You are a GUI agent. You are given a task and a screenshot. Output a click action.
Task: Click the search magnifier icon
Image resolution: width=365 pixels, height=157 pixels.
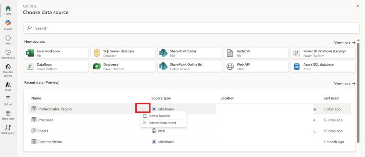tap(29, 28)
